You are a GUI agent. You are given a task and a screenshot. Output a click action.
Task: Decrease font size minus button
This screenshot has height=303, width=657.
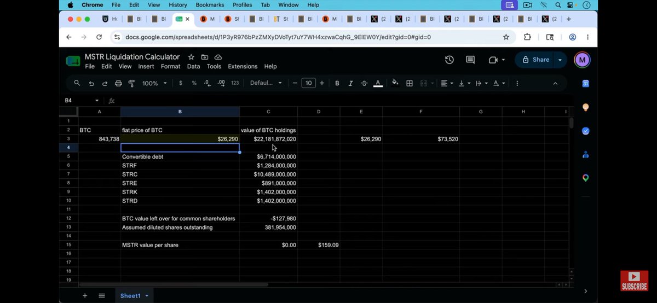[295, 83]
